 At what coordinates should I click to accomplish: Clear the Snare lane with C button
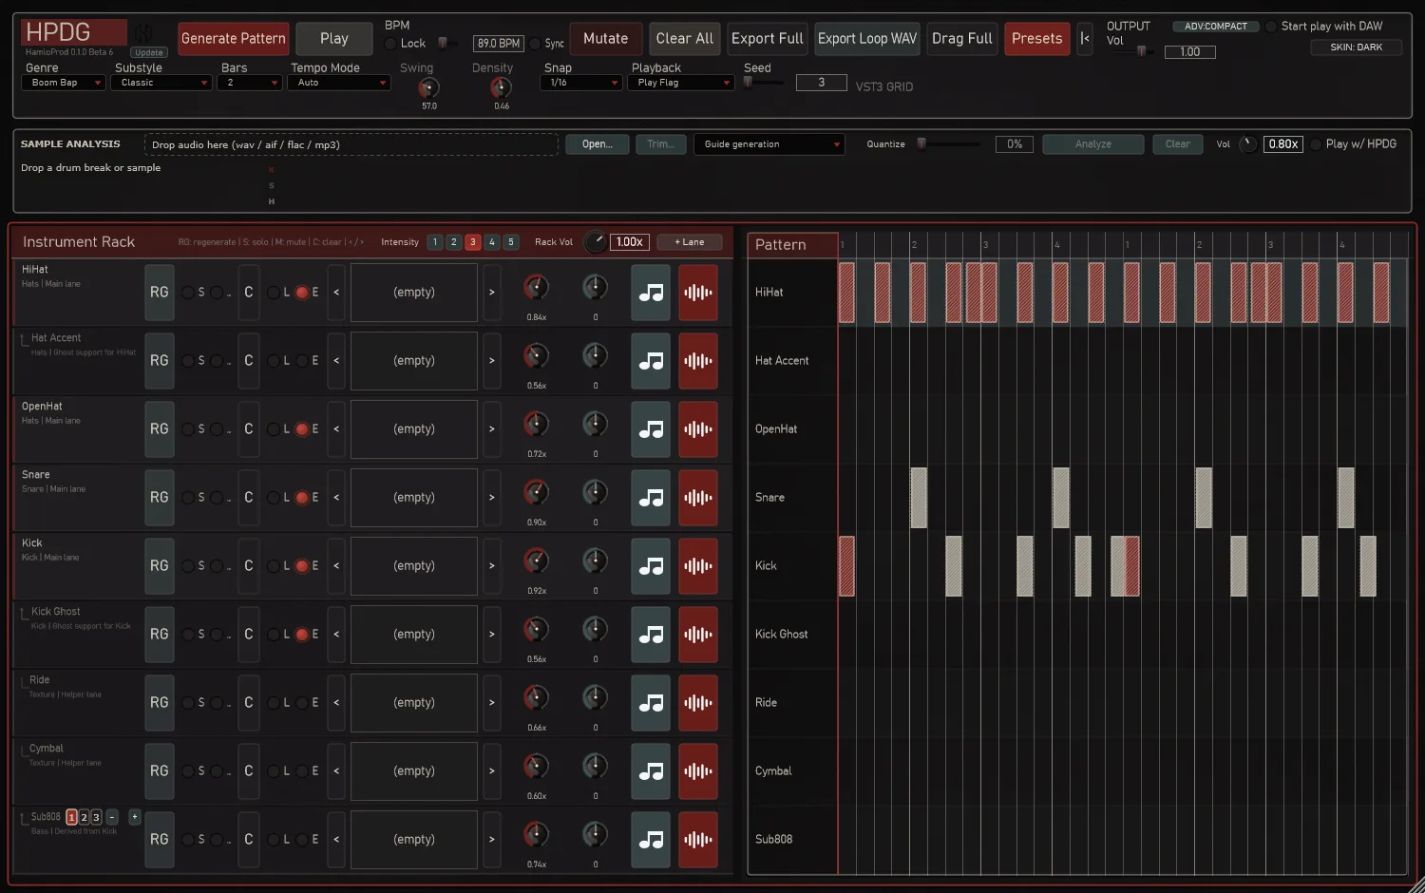tap(249, 498)
